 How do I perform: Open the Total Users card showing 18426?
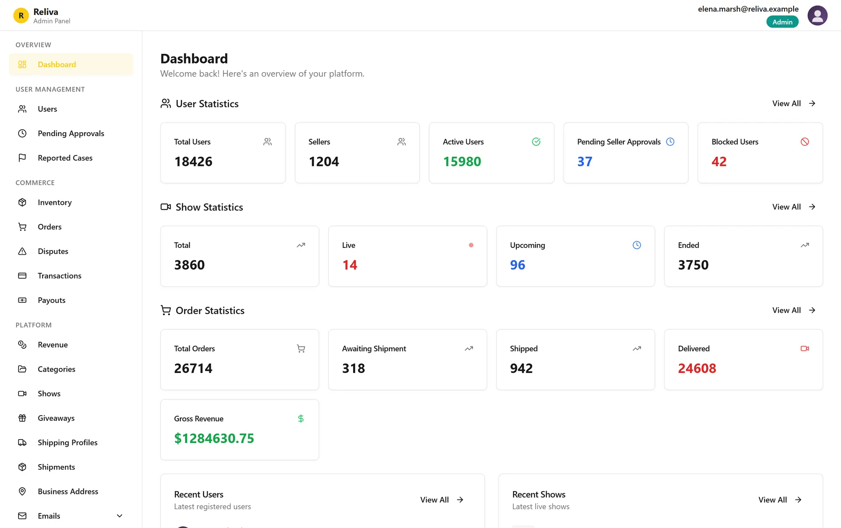(x=223, y=153)
